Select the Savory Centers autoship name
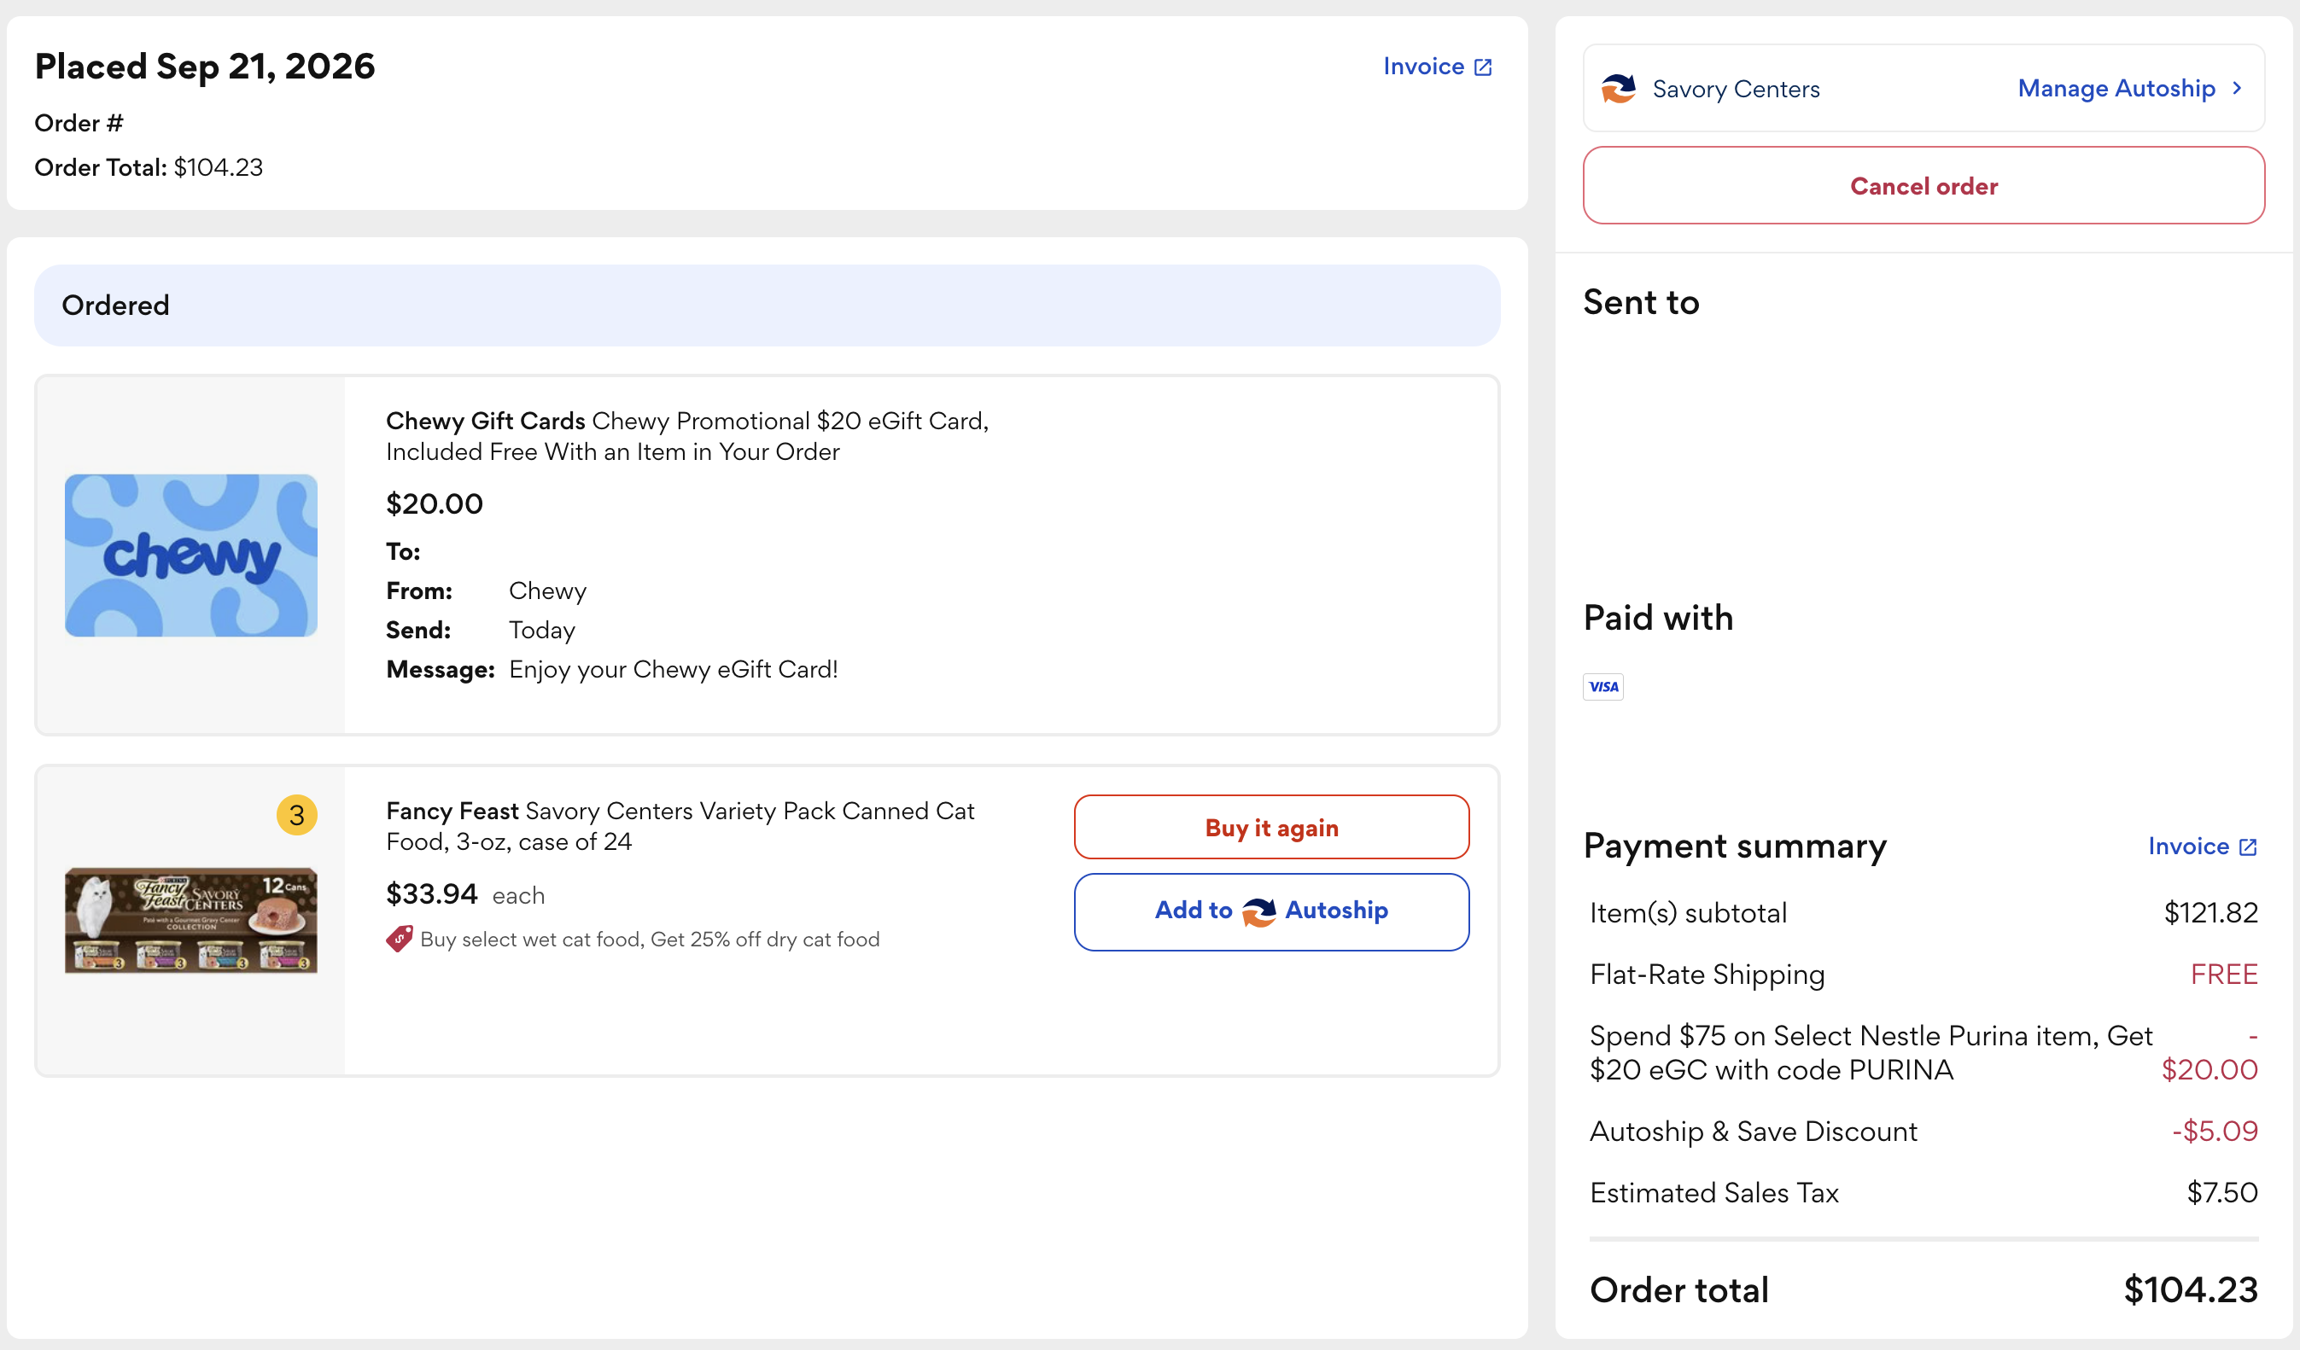 coord(1736,90)
